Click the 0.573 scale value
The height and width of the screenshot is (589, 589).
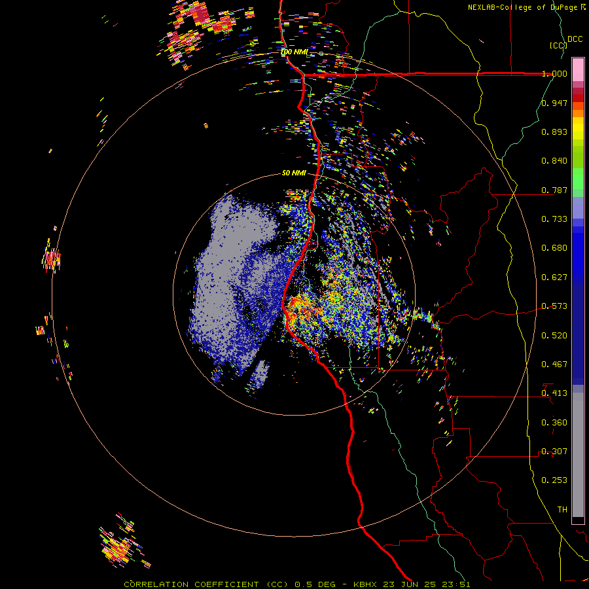[x=554, y=306]
